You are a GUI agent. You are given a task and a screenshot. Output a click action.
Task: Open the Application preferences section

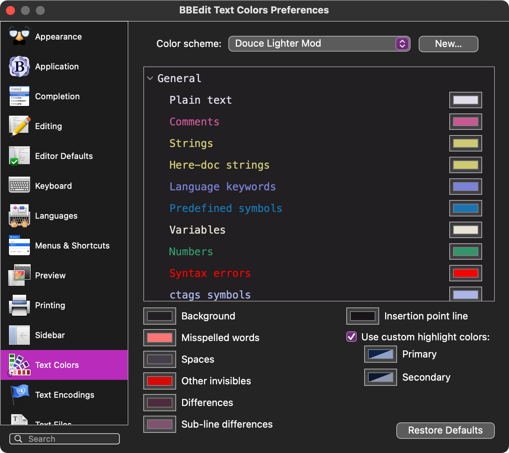tap(57, 66)
